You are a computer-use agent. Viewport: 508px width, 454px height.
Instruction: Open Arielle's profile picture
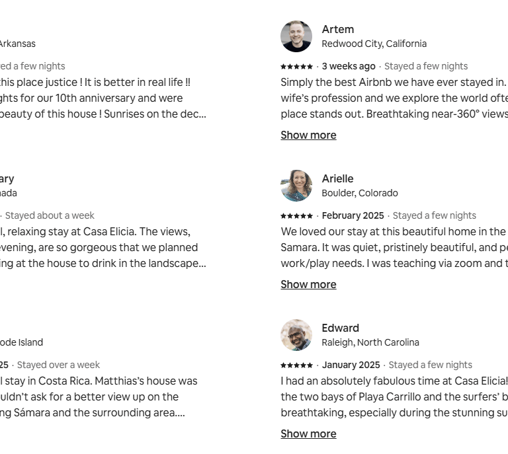[296, 186]
